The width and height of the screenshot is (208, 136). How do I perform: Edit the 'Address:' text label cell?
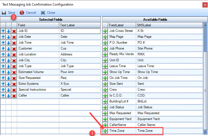point(80,55)
